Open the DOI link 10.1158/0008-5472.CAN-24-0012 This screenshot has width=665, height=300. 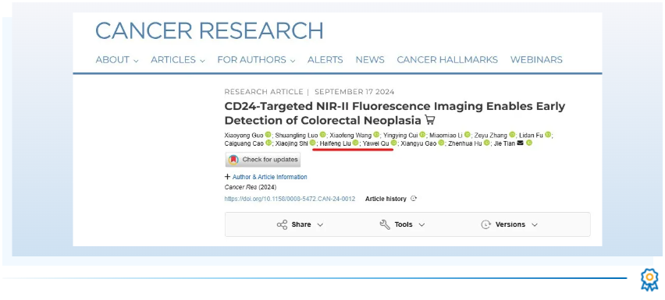(290, 199)
